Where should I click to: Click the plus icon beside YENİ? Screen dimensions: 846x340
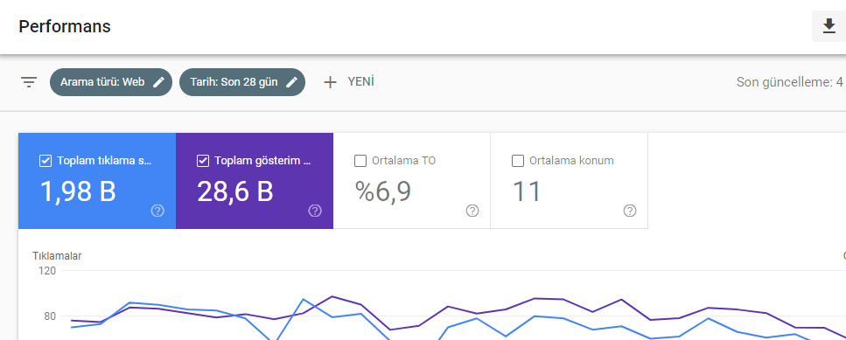330,82
